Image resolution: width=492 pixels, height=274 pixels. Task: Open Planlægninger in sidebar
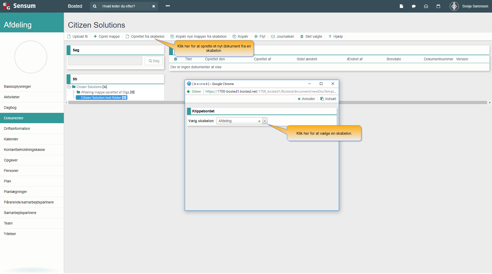click(x=32, y=192)
